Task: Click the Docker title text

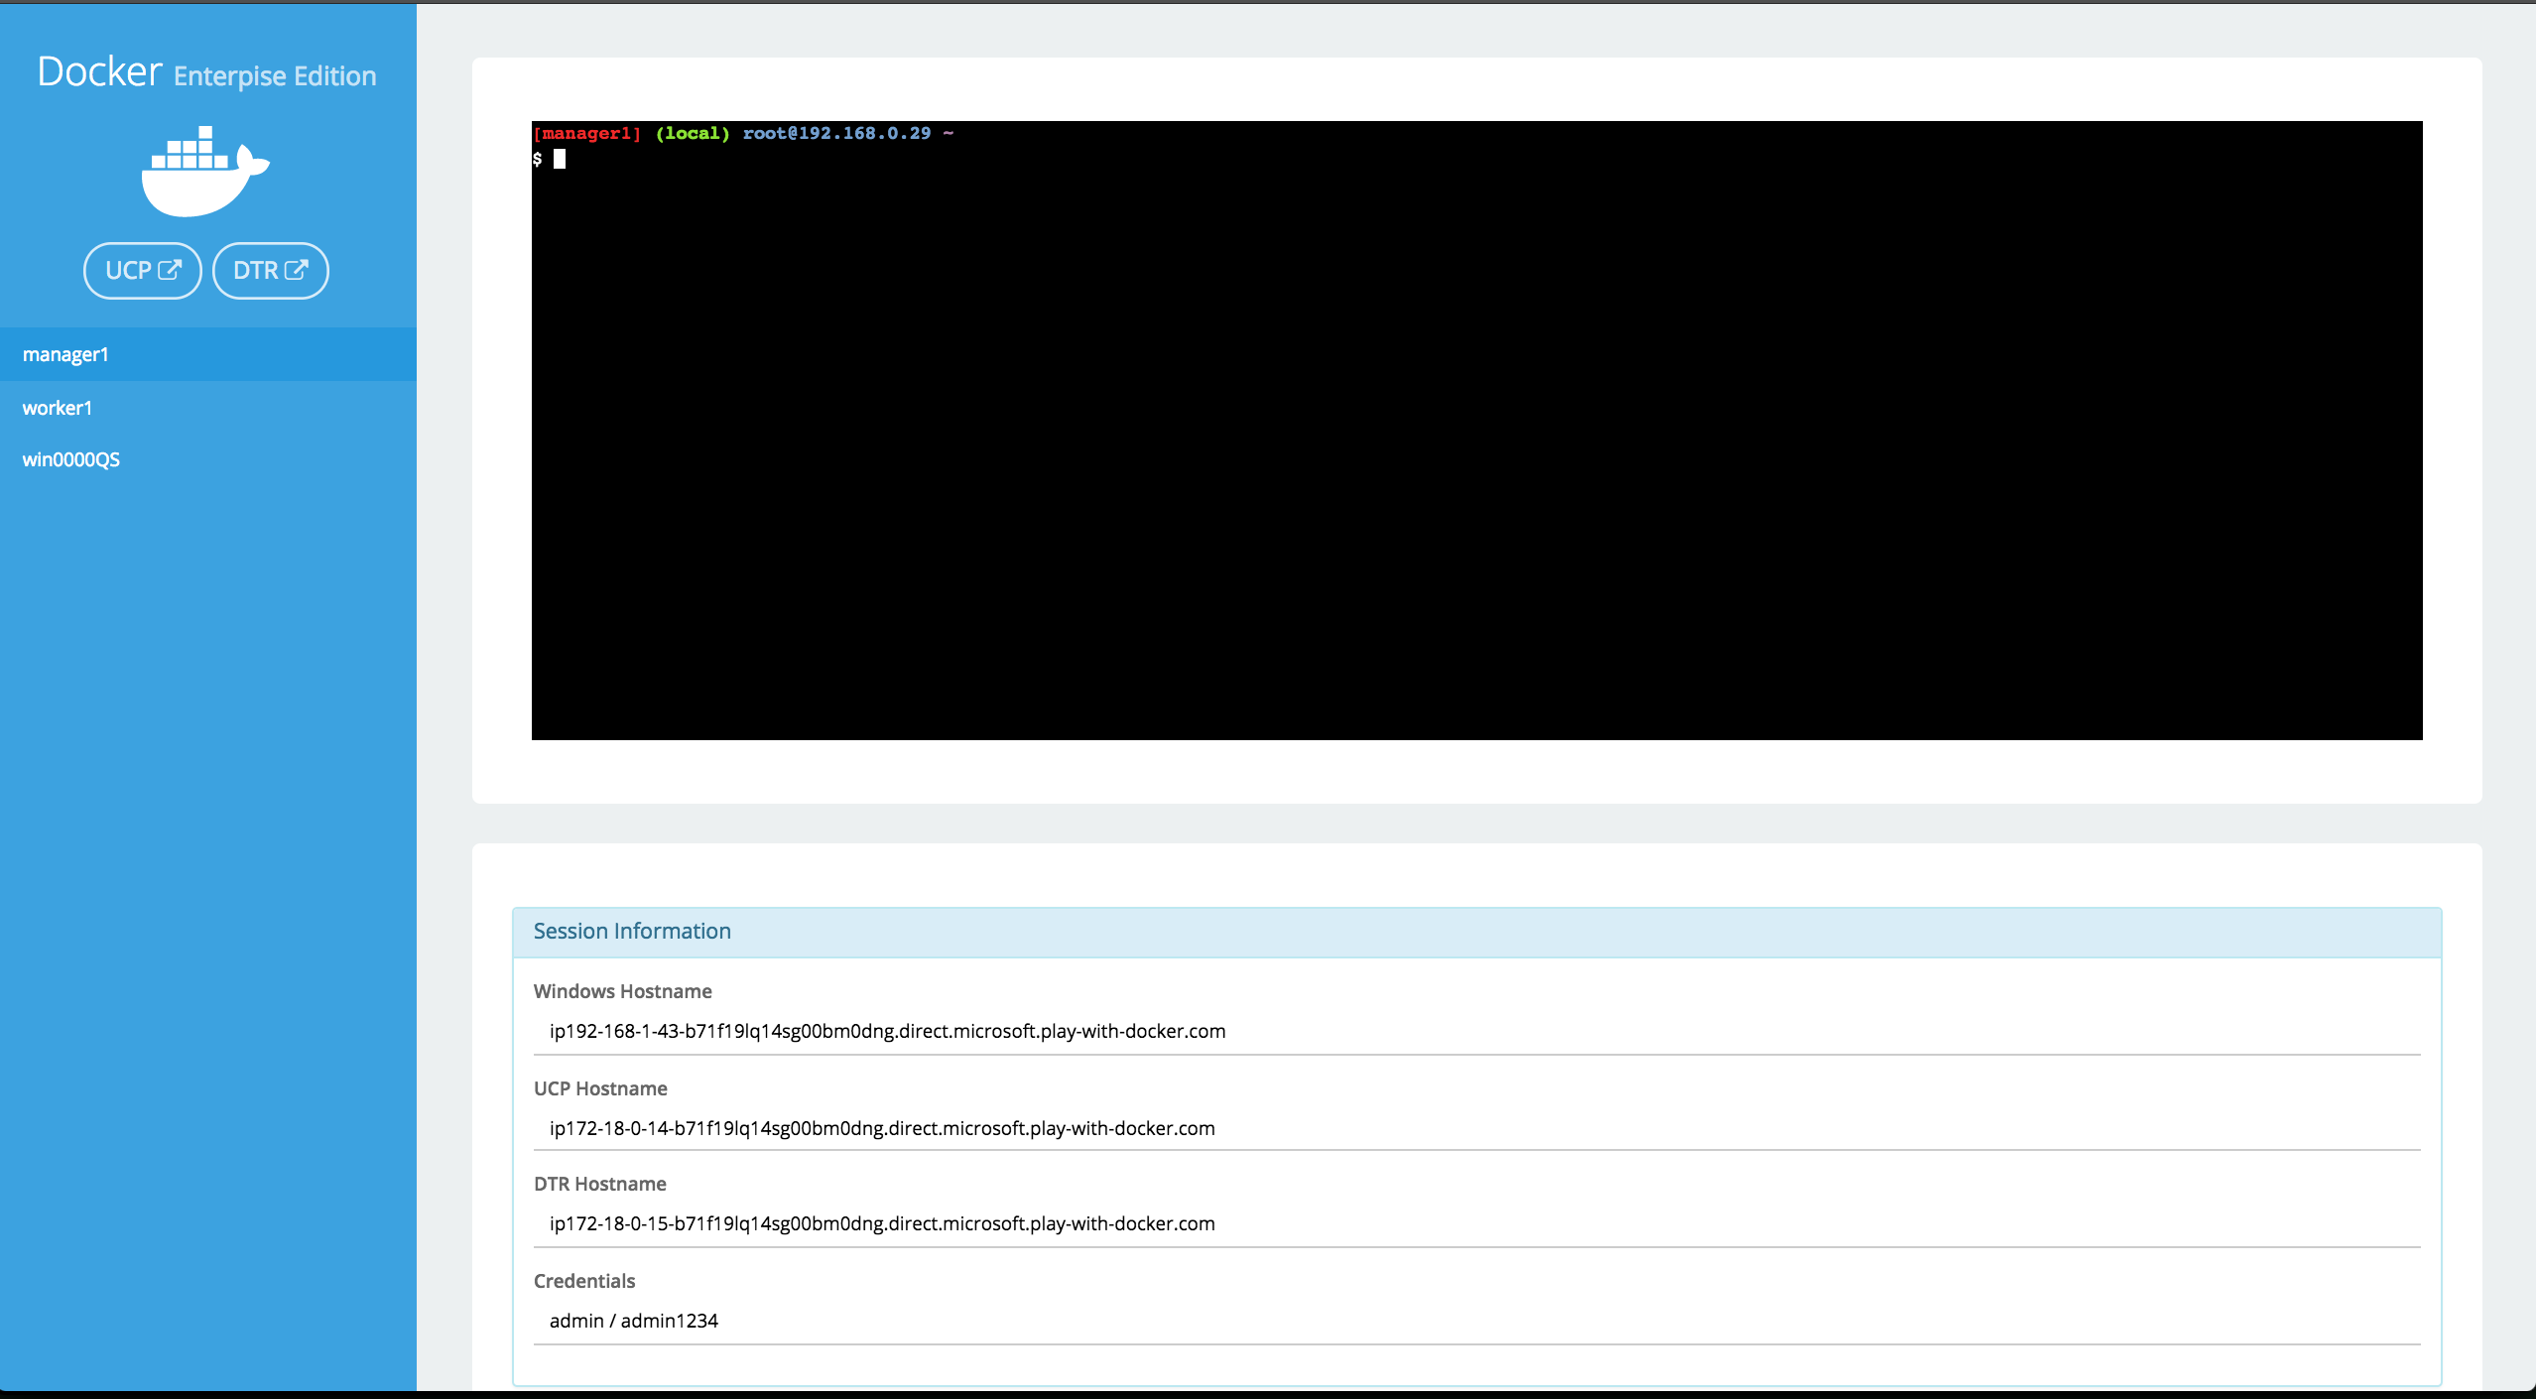Action: (99, 71)
